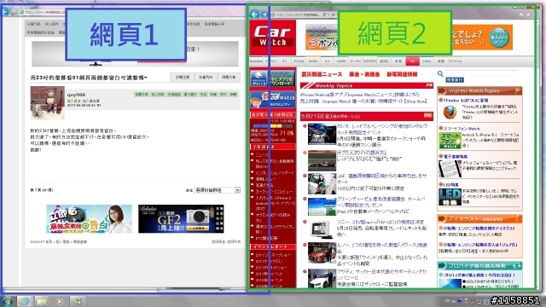The height and width of the screenshot is (307, 546).
Task: Switch to the Video tab
Action: coord(427,61)
